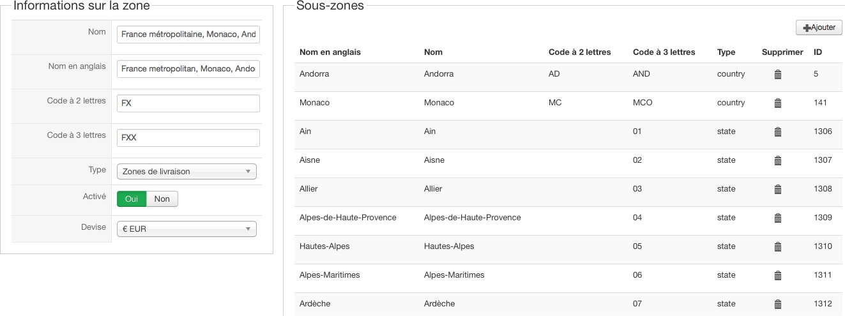Remove the Hautes-Alpes entry with trash icon

click(777, 246)
